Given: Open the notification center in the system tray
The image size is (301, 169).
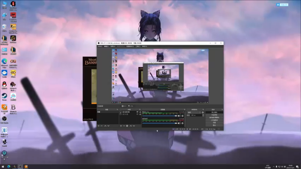Looking at the screenshot, I should point(297,167).
